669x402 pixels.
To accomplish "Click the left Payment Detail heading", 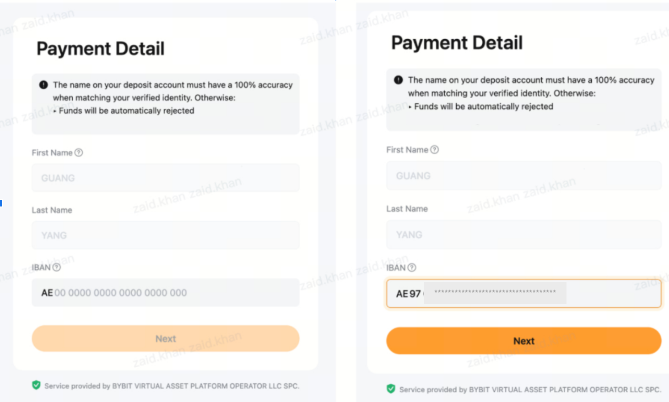I will [101, 48].
